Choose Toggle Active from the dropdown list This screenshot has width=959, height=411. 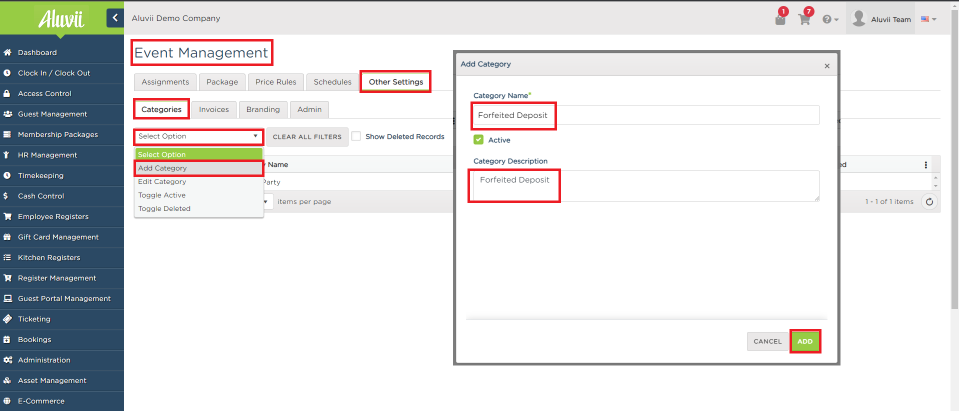(198, 195)
